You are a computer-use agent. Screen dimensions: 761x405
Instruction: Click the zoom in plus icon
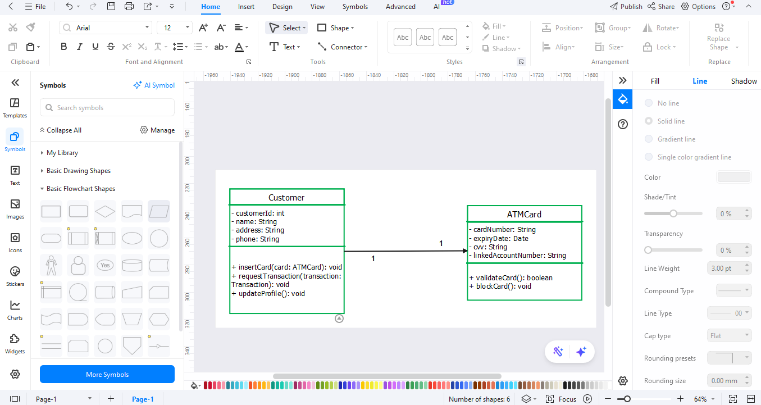point(680,399)
